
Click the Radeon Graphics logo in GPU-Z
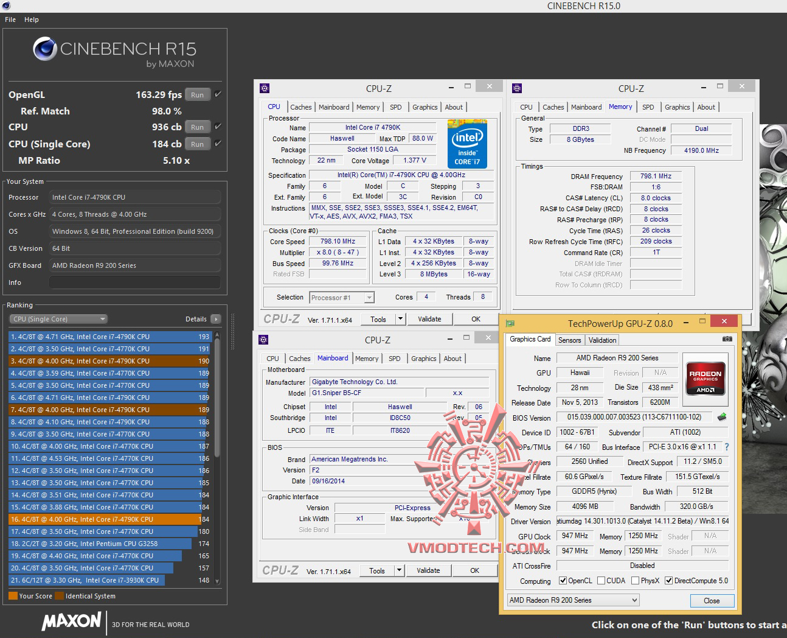706,379
